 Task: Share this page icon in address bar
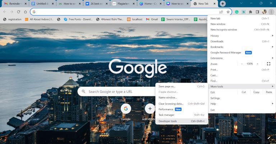(221, 12)
